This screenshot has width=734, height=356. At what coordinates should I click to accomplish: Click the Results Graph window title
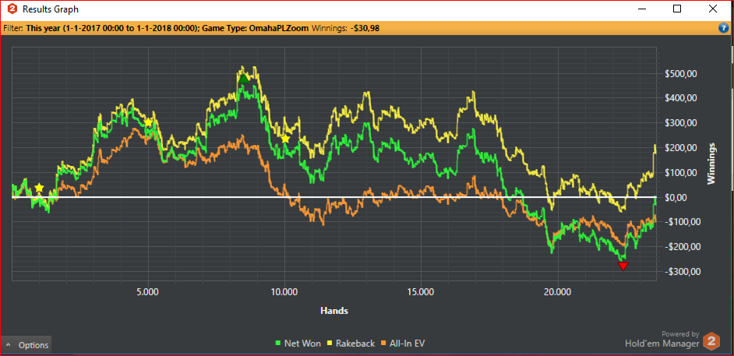tap(51, 9)
